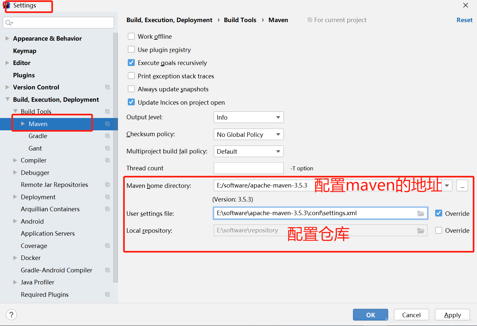Click project-level icon beside Required Plugins
Screen dimensions: 477x326
coord(108,294)
